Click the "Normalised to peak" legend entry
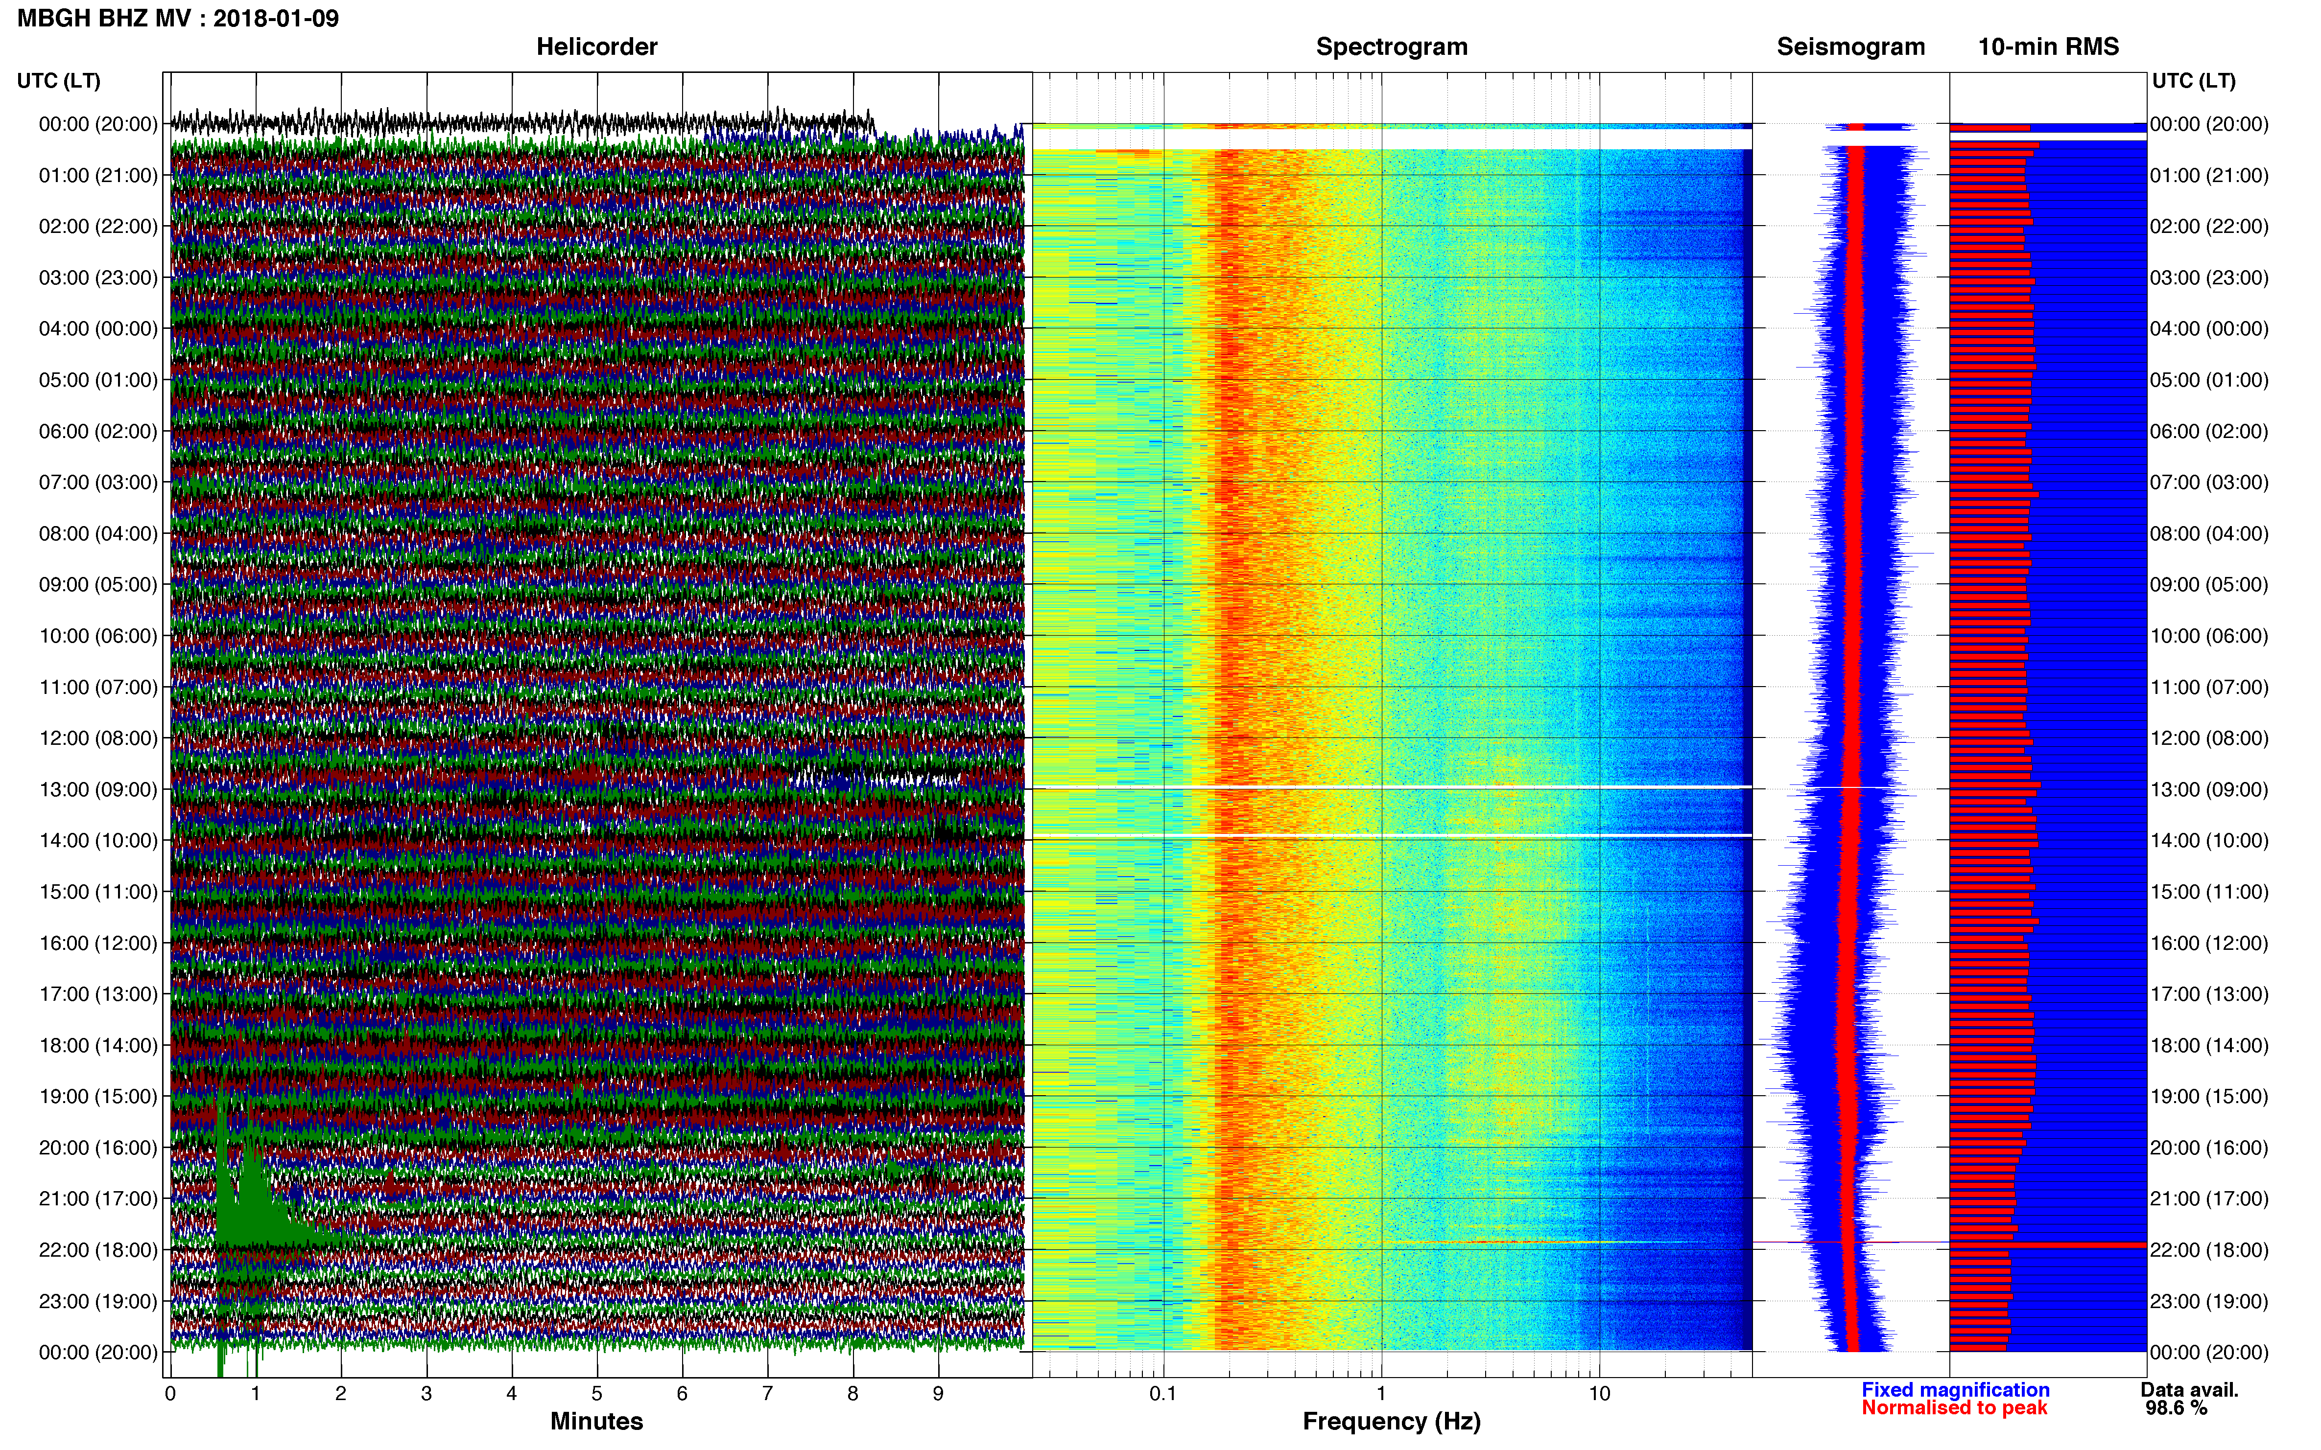The height and width of the screenshot is (1450, 2321). pos(1954,1408)
